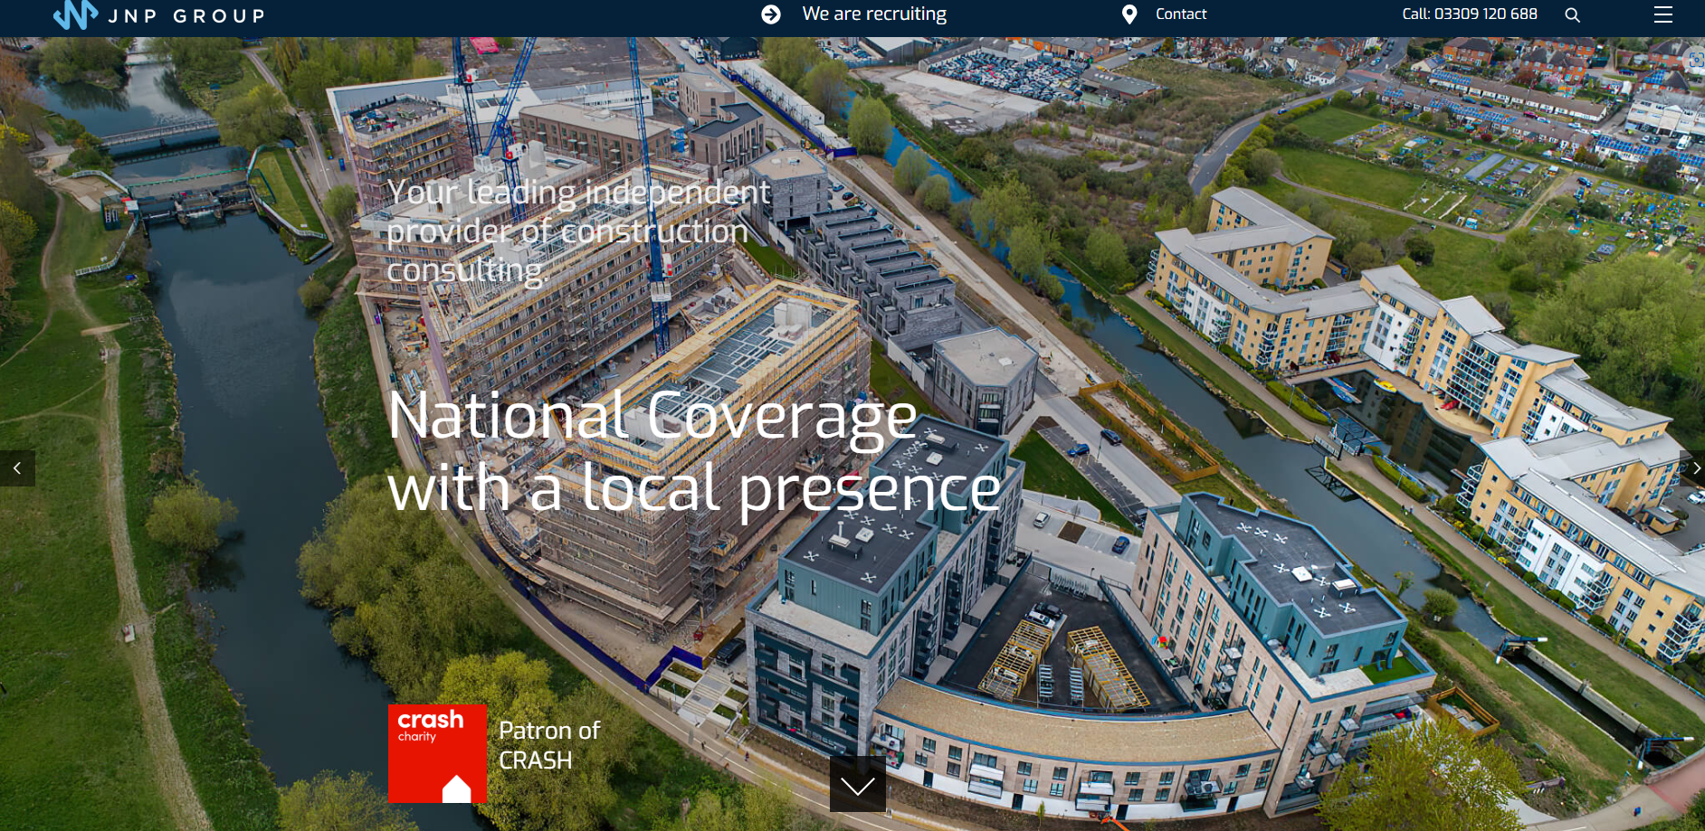Click the 'Your leading independent provider' tagline
This screenshot has height=831, width=1705.
coord(577,231)
